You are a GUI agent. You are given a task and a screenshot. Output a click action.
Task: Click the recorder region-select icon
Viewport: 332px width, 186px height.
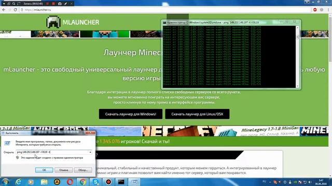19,4
